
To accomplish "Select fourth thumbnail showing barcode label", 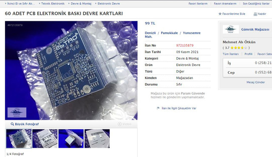I will pyautogui.click(x=97, y=138).
